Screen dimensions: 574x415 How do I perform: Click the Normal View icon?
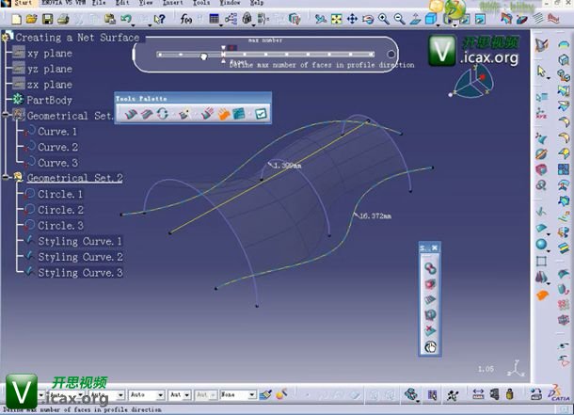click(x=415, y=19)
